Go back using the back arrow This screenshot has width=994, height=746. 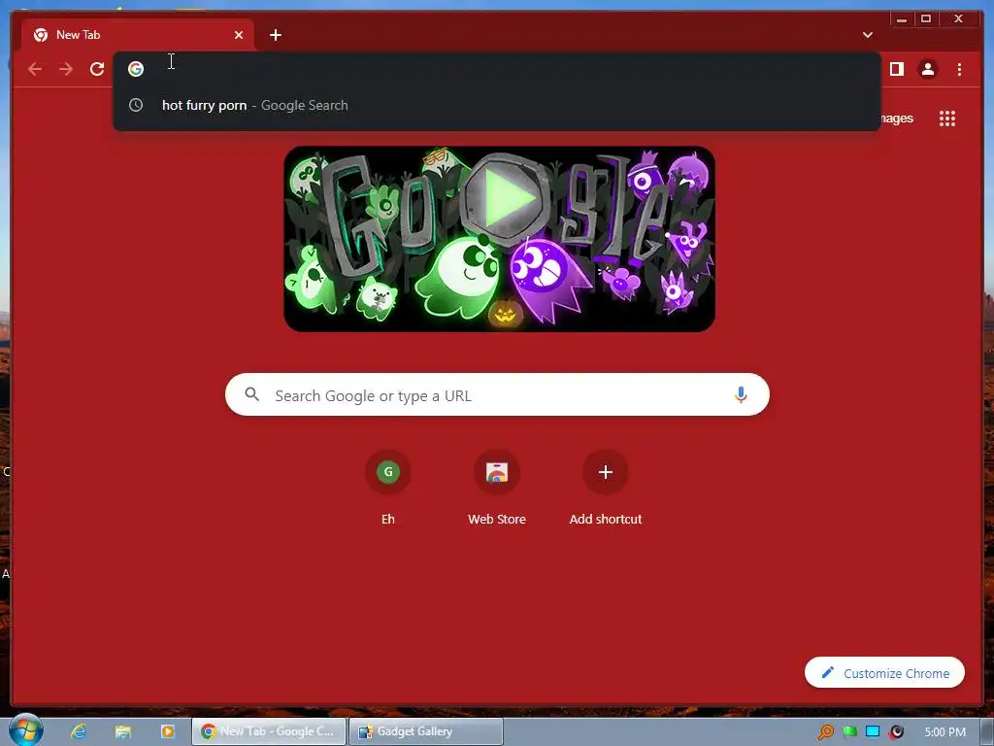pyautogui.click(x=35, y=69)
